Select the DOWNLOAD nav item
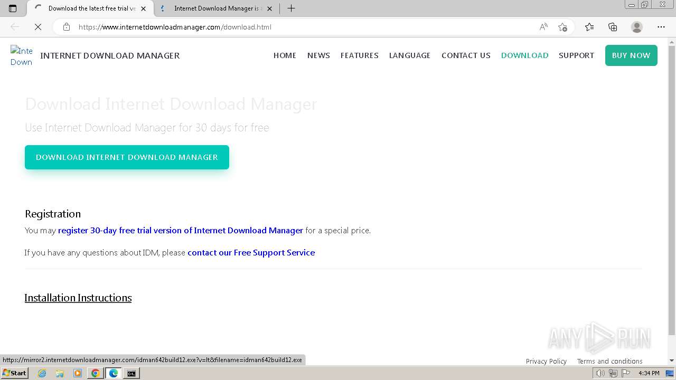The height and width of the screenshot is (380, 676). pos(524,55)
